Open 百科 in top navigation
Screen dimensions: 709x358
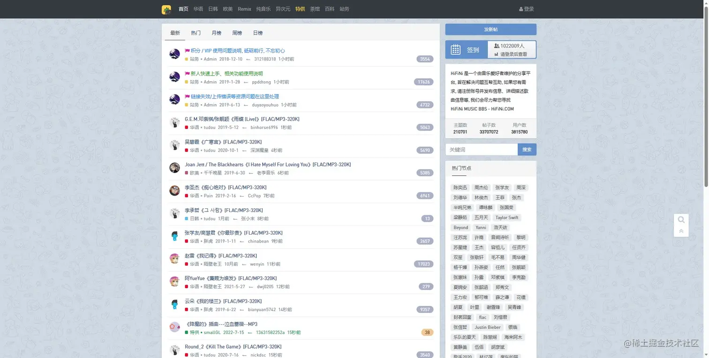pyautogui.click(x=330, y=9)
